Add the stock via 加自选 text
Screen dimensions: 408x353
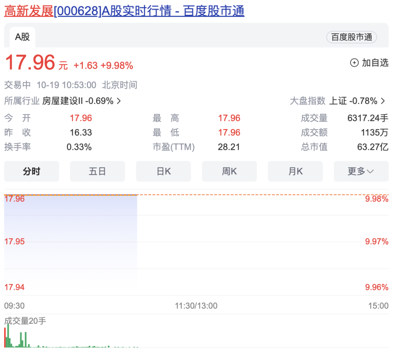point(375,63)
